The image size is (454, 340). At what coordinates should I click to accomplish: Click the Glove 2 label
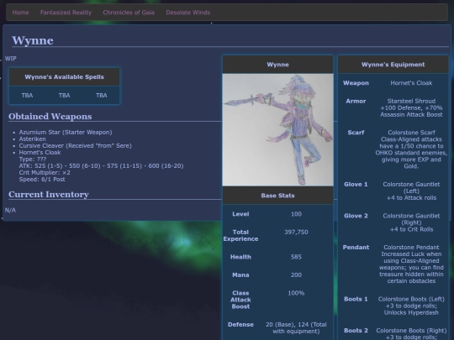[356, 216]
